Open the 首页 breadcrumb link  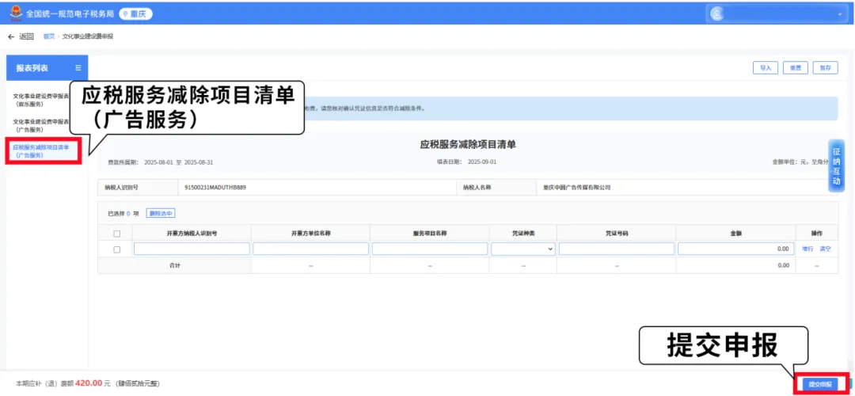[49, 36]
